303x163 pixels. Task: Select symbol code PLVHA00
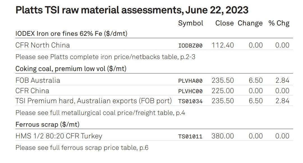pos(190,81)
